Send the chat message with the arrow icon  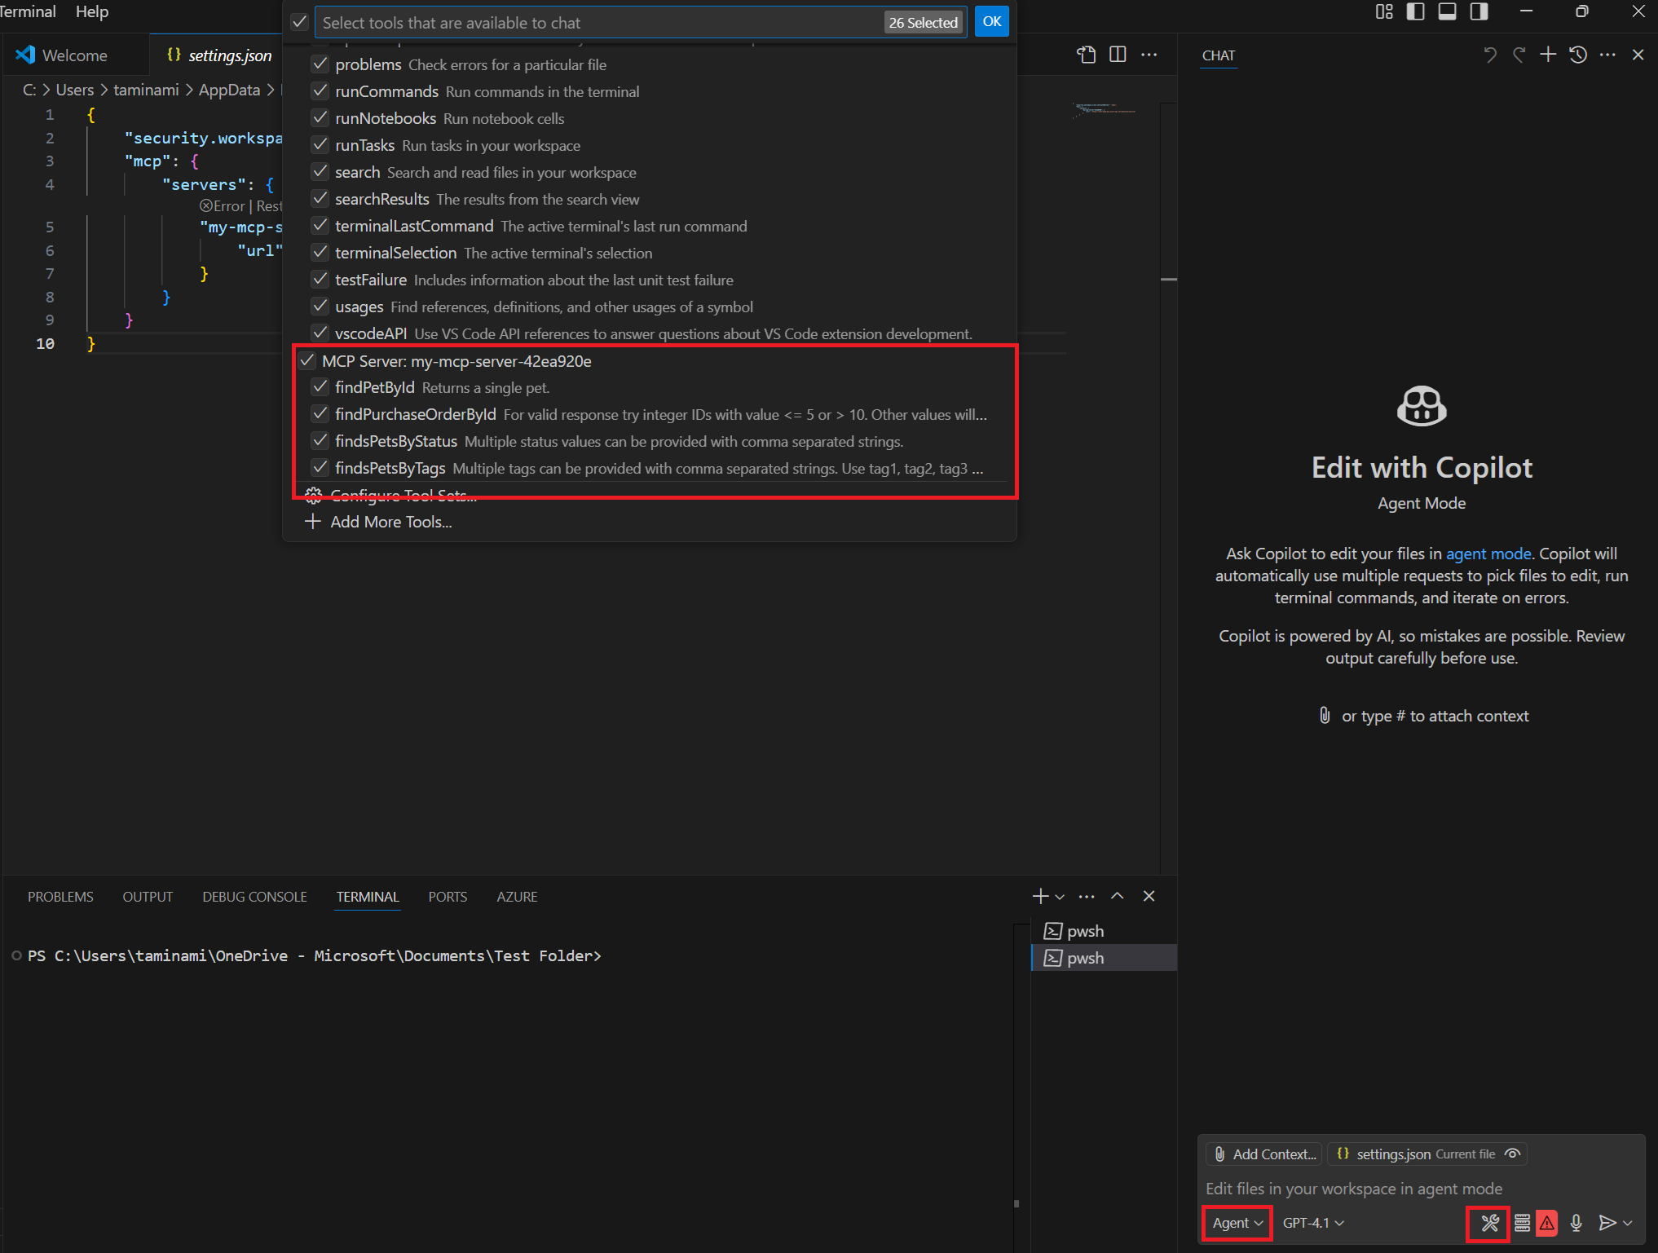pos(1607,1222)
